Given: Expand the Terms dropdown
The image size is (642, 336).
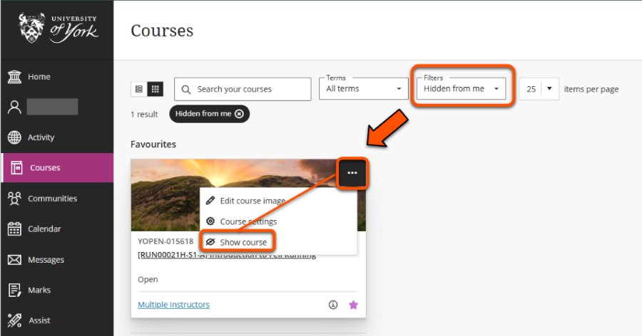Looking at the screenshot, I should (364, 89).
